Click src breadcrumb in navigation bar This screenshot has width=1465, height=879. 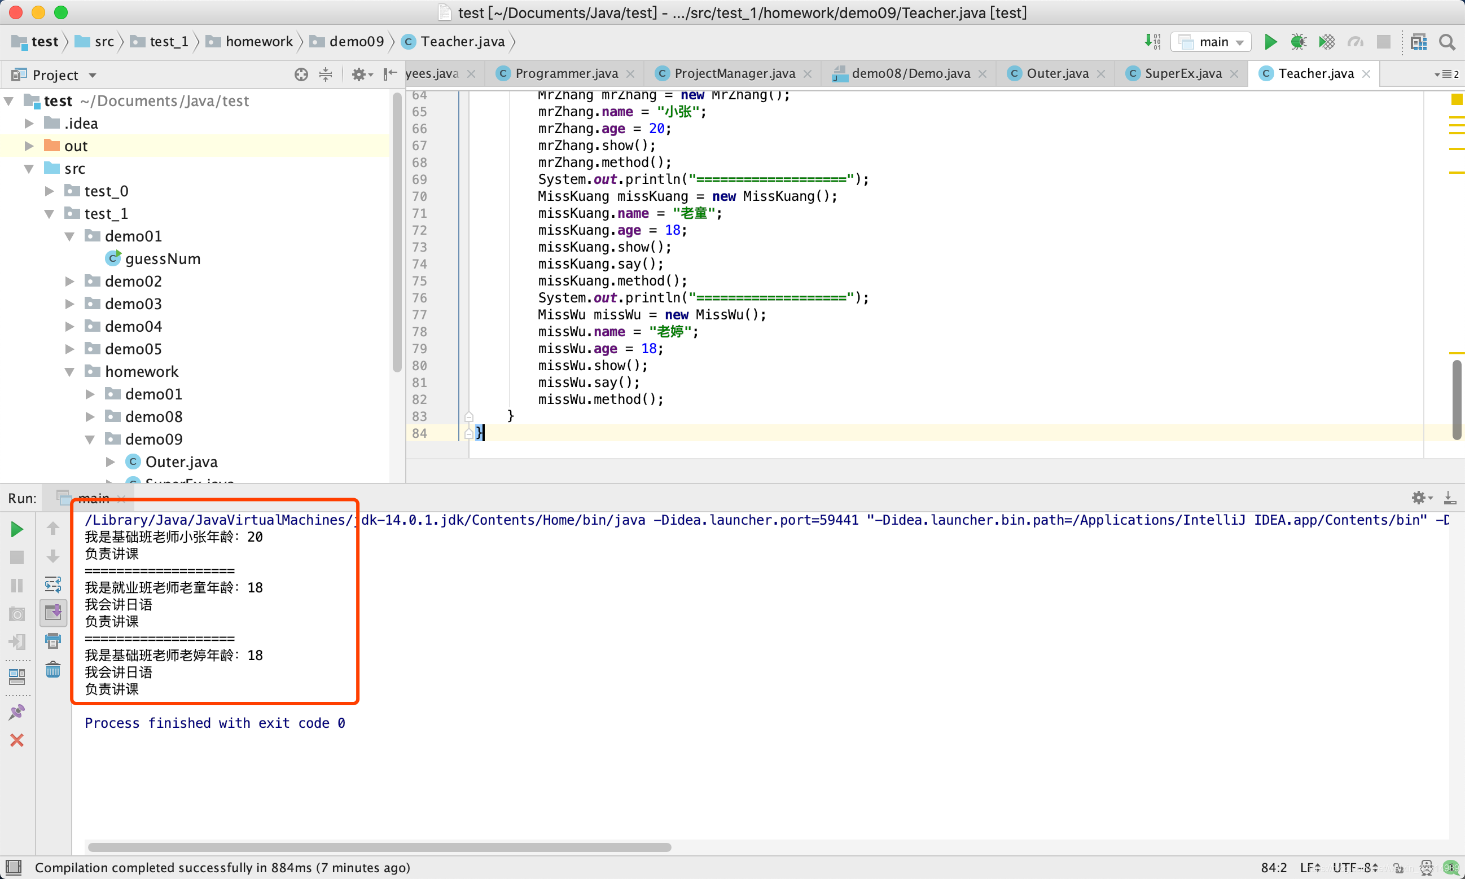95,41
